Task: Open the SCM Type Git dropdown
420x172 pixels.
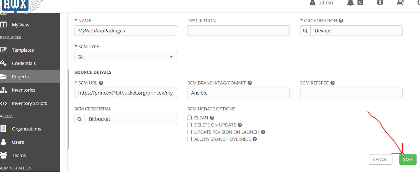Action: click(125, 57)
